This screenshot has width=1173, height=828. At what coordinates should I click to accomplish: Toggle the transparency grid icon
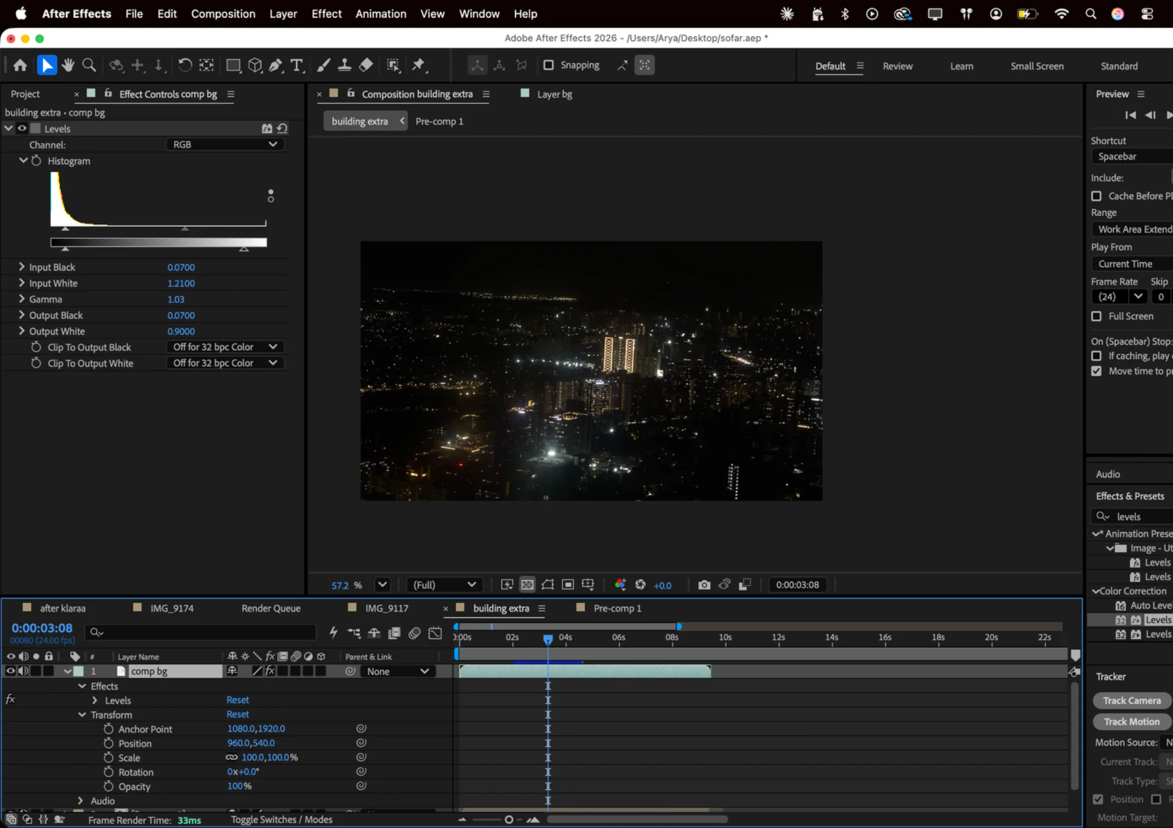pos(528,584)
